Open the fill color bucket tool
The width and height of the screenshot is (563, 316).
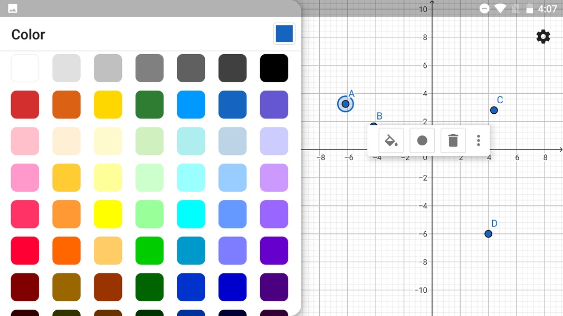391,141
